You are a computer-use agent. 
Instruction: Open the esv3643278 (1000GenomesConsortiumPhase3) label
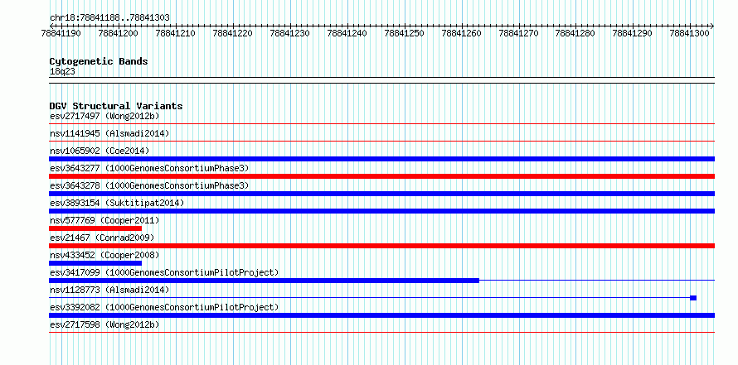(x=149, y=185)
